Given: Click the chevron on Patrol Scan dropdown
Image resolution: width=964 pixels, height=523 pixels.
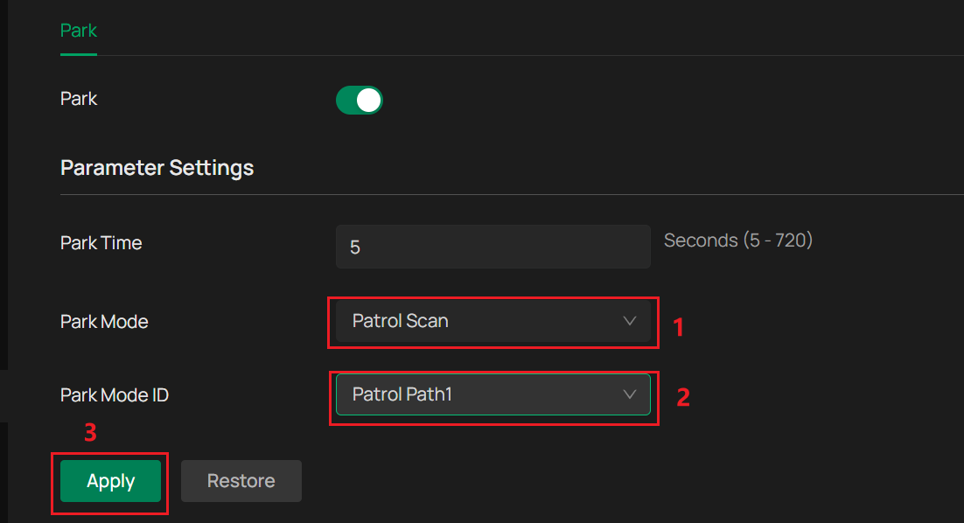Looking at the screenshot, I should 629,321.
